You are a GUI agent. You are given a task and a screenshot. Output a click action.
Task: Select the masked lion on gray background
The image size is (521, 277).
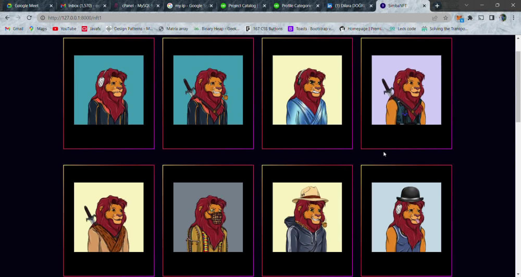pyautogui.click(x=208, y=217)
